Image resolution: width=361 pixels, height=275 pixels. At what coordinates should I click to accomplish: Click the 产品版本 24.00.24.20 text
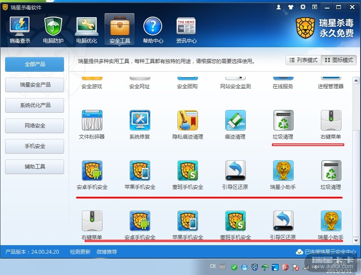click(x=32, y=252)
